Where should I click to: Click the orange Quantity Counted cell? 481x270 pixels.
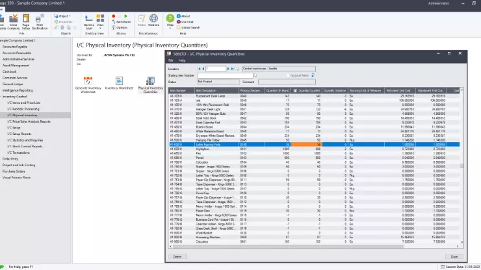[306, 144]
